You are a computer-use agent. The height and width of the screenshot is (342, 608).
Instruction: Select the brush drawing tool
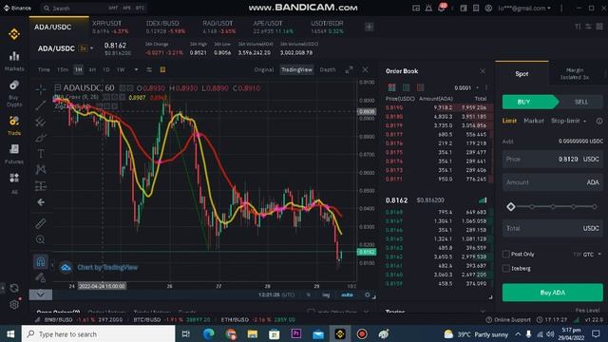(x=41, y=138)
